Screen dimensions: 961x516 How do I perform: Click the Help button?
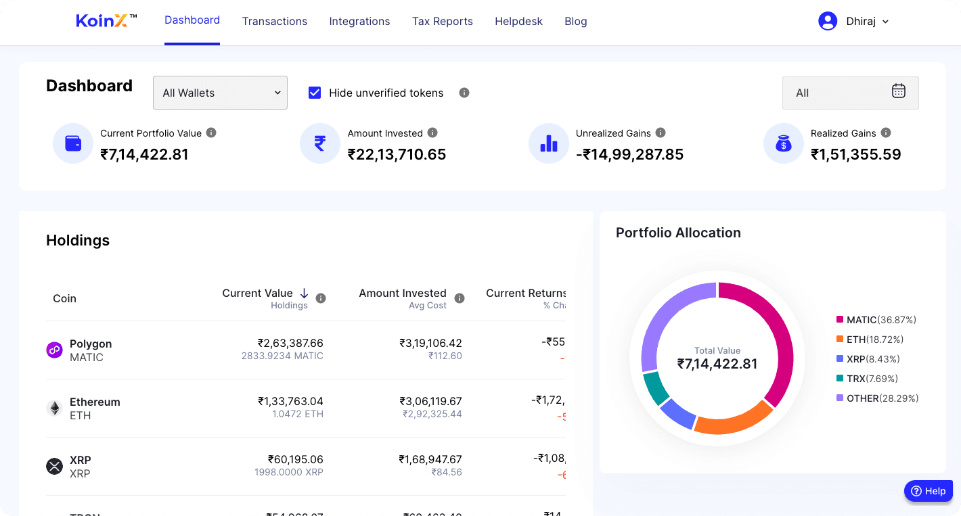click(x=929, y=491)
